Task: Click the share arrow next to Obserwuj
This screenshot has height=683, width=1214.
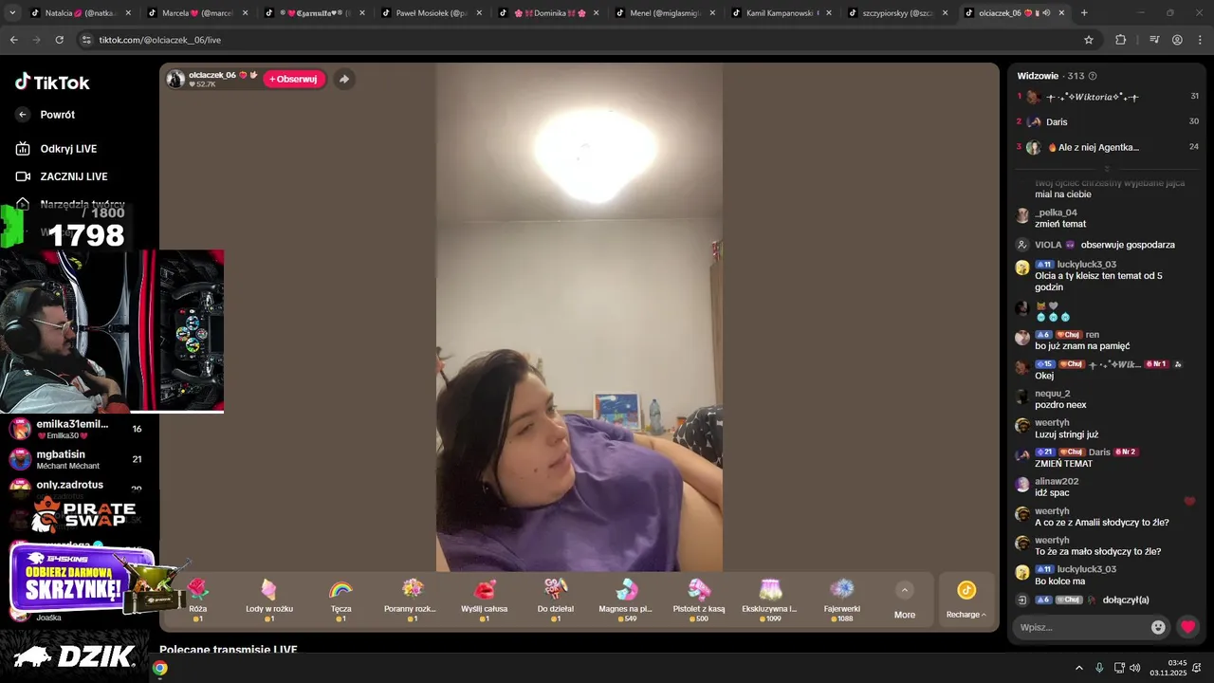Action: [x=344, y=79]
